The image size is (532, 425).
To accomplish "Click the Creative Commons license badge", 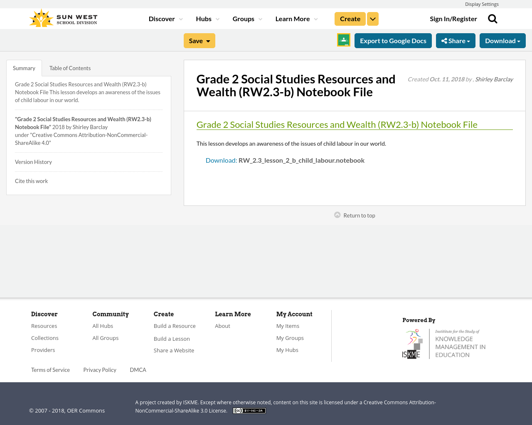I will point(249,410).
